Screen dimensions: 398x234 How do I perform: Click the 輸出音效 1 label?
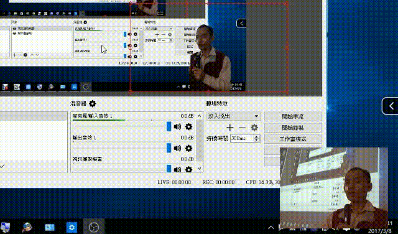[x=85, y=138]
